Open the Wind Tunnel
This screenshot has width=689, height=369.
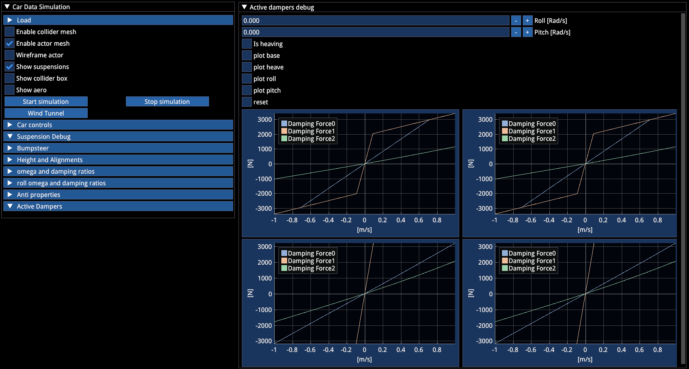click(46, 113)
